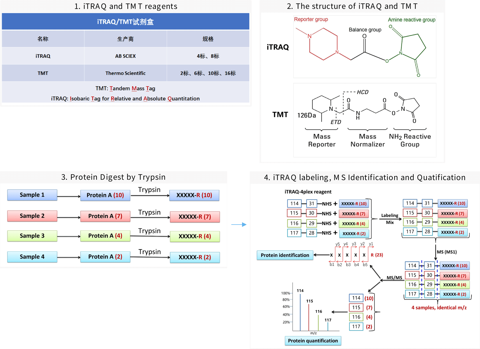Click the blue 'Sample 1' box

[32, 195]
